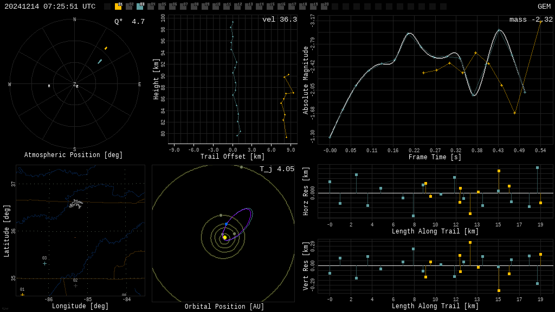
Task: Click station 01 orange cross on map
Action: 22,295
